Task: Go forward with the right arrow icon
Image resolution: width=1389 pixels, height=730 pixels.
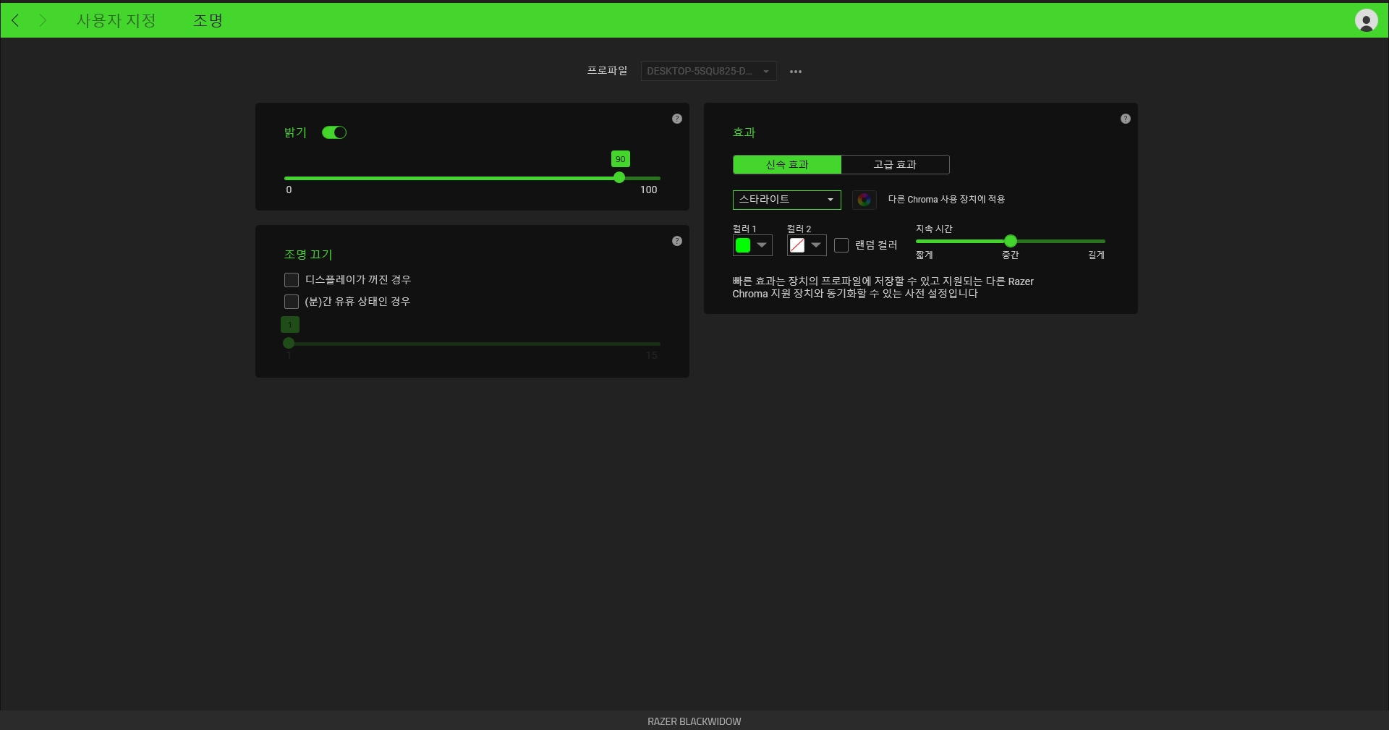Action: (43, 20)
